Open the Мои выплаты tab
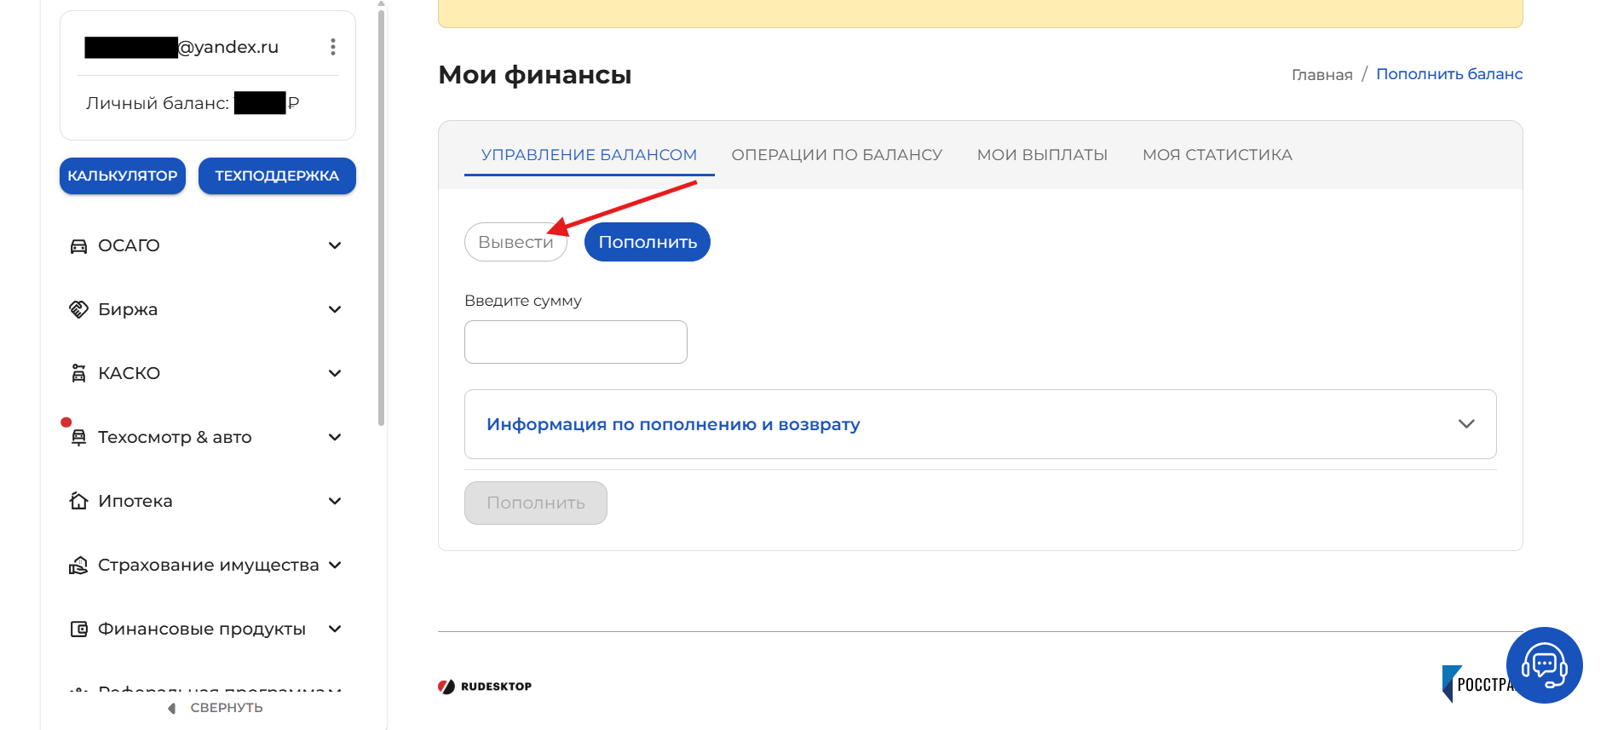The width and height of the screenshot is (1612, 730). pos(1042,154)
